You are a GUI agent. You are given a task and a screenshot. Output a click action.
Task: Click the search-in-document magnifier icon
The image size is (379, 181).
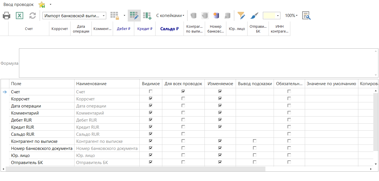pyautogui.click(x=306, y=16)
